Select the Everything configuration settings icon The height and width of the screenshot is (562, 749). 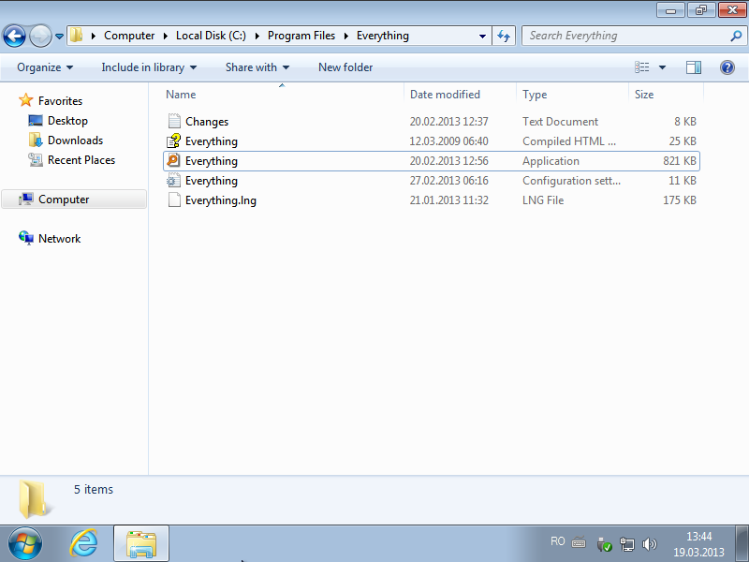pos(174,180)
